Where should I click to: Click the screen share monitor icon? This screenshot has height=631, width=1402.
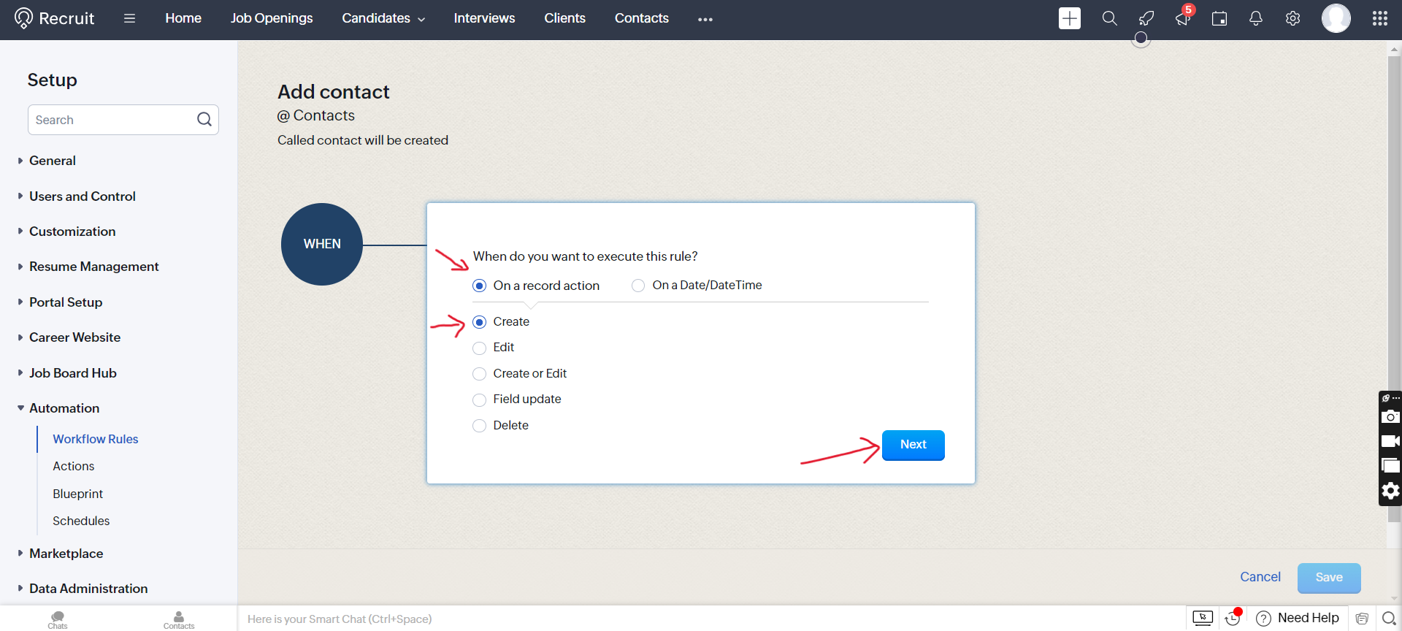tap(1203, 618)
